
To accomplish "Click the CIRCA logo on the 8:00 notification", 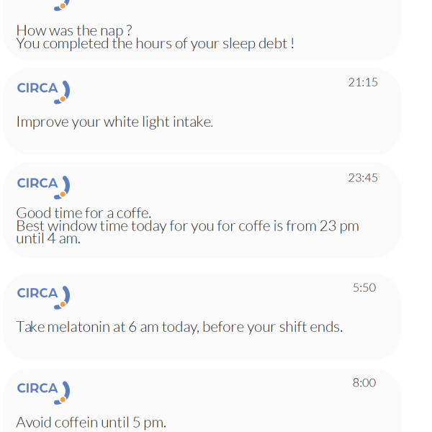I will pyautogui.click(x=43, y=390).
